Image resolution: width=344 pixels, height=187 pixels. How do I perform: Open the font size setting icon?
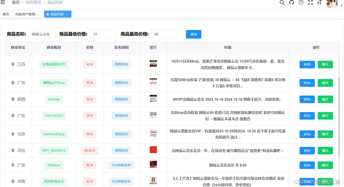(320, 2)
